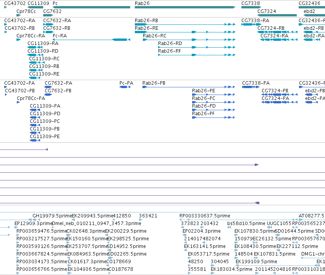The image size is (325, 275).
Task: Click the CK02648.3prime feature
Action: pyautogui.click(x=86, y=231)
